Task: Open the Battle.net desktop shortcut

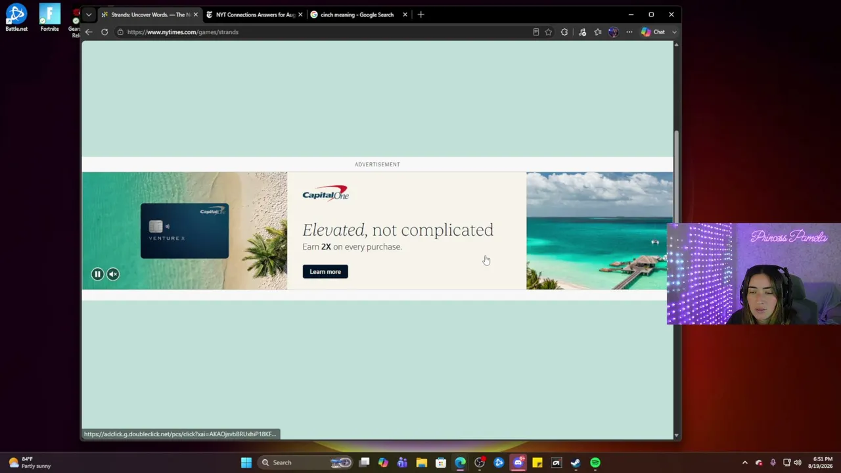Action: [x=16, y=17]
